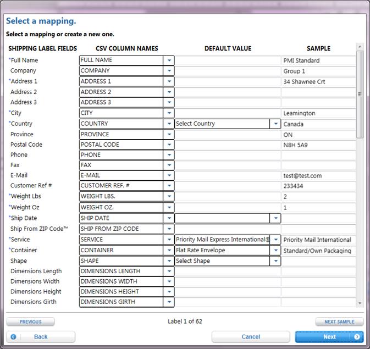
Task: Open the SHIP FROM ZIP CODE column dropdown
Action: pyautogui.click(x=169, y=229)
